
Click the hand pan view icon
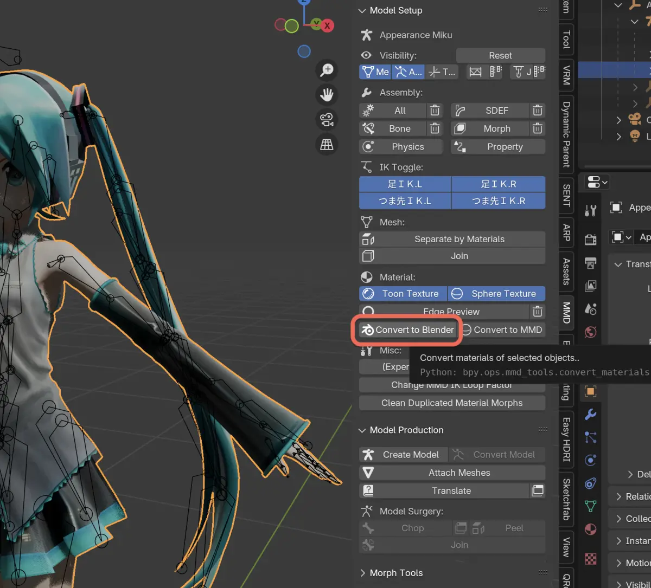(x=327, y=95)
